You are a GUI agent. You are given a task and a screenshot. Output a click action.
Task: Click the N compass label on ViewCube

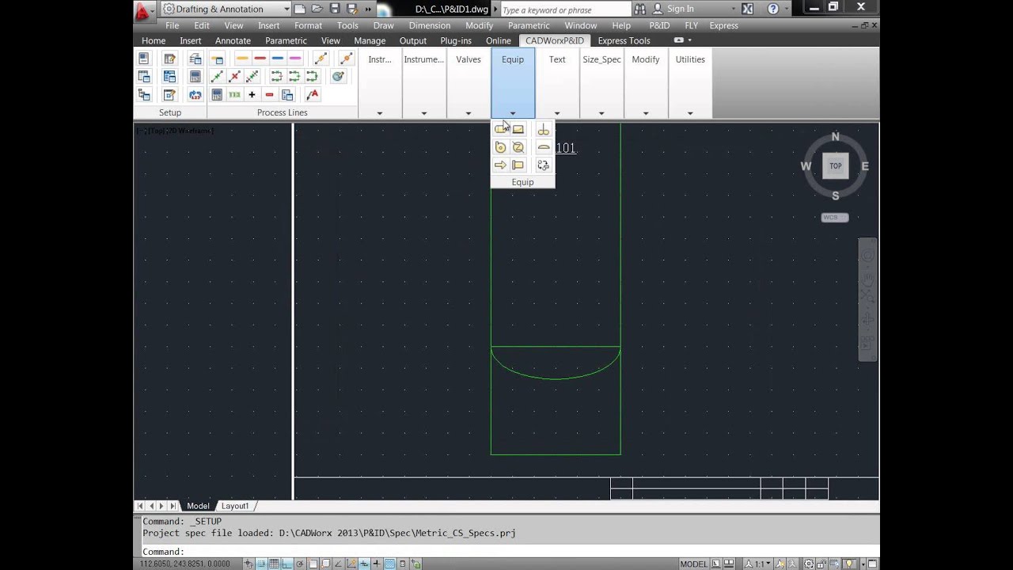(835, 137)
